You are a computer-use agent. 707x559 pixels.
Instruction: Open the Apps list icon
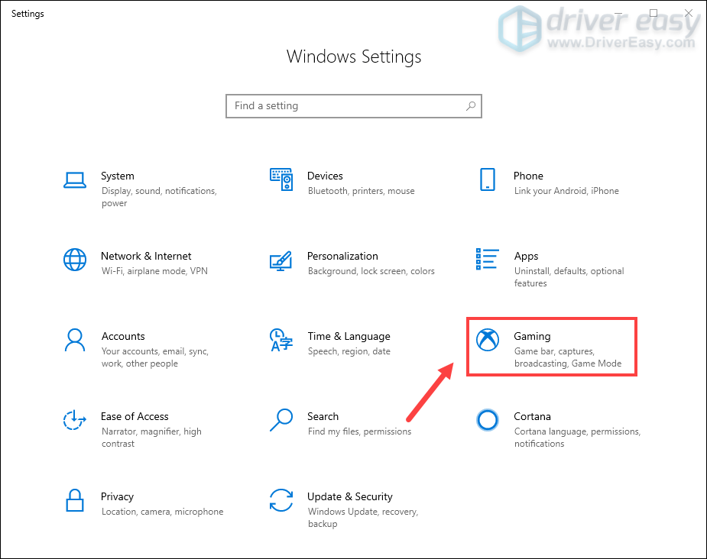pos(487,260)
